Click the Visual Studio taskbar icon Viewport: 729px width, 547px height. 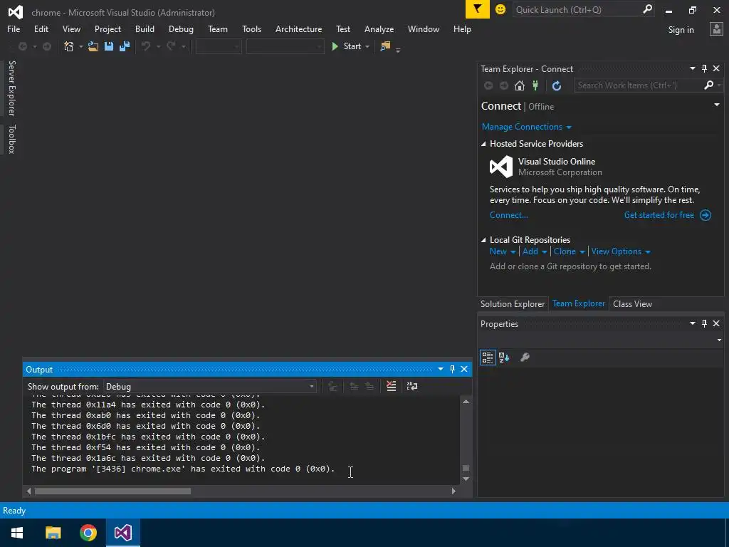(x=123, y=533)
